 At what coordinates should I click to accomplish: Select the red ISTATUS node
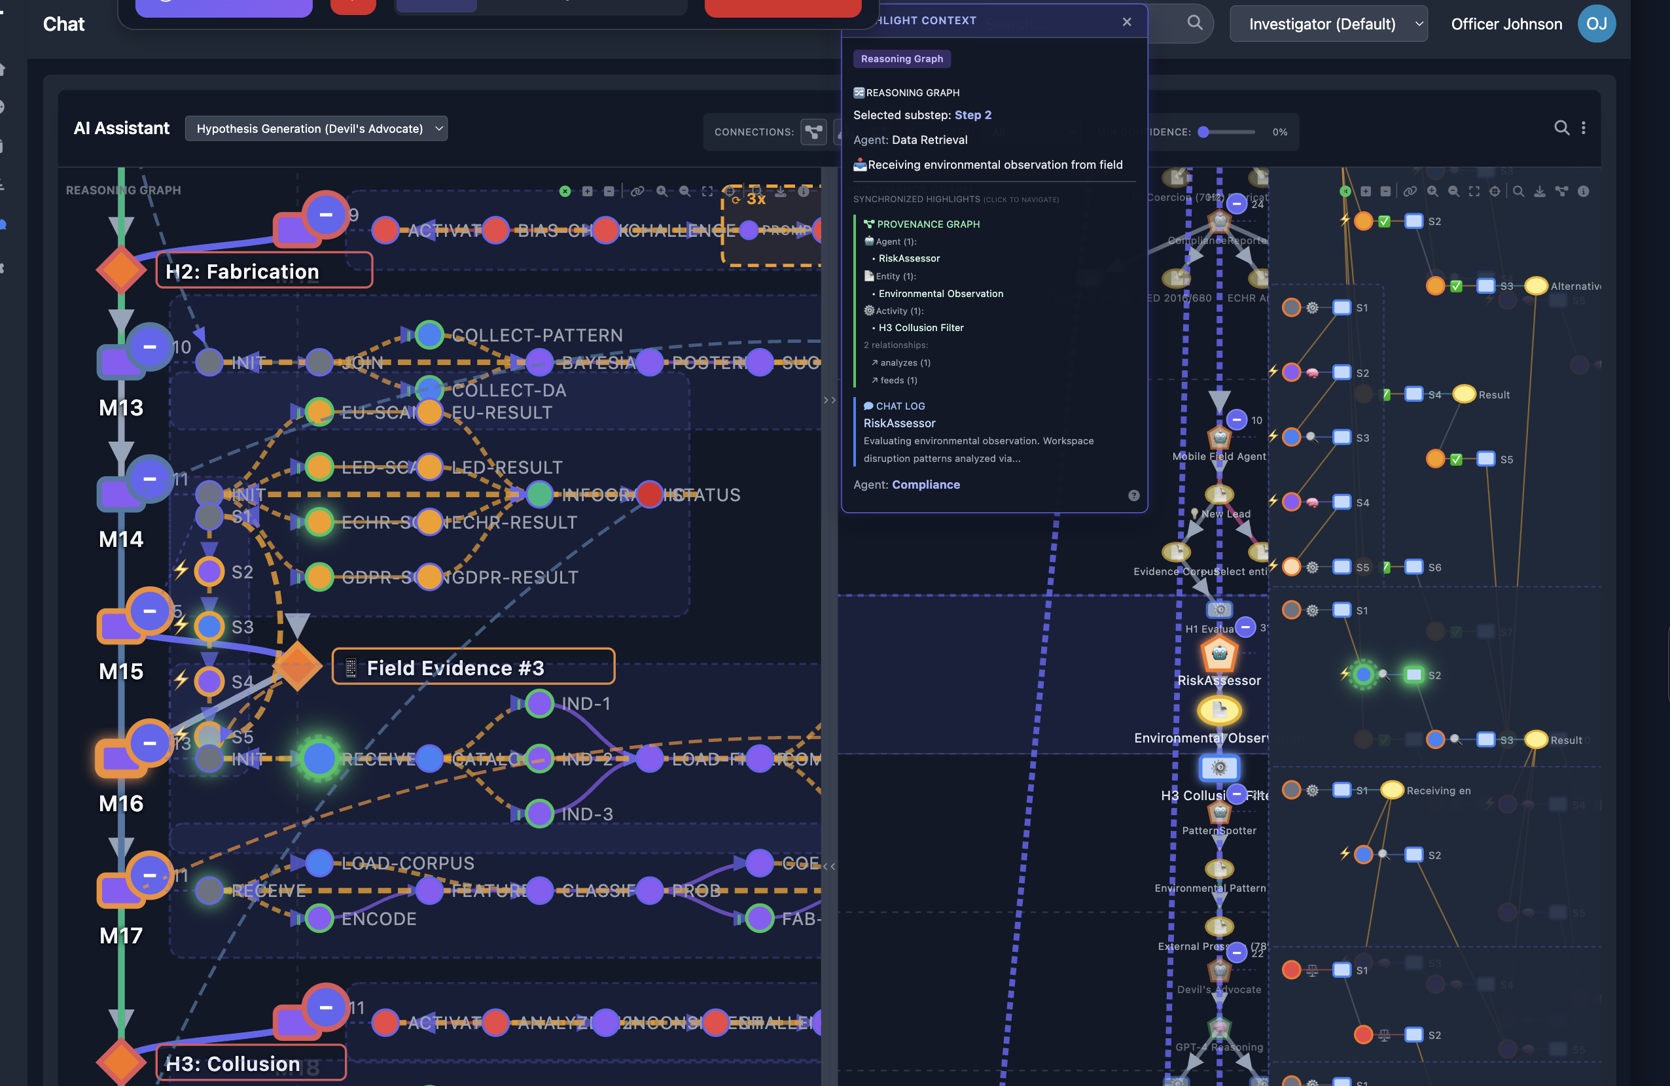tap(650, 495)
